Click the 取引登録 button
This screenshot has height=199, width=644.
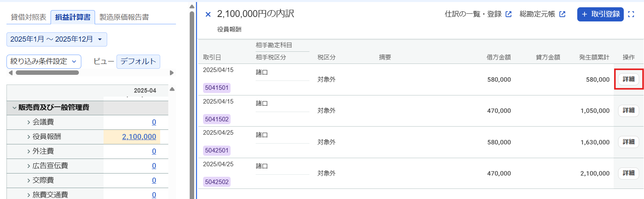[600, 14]
